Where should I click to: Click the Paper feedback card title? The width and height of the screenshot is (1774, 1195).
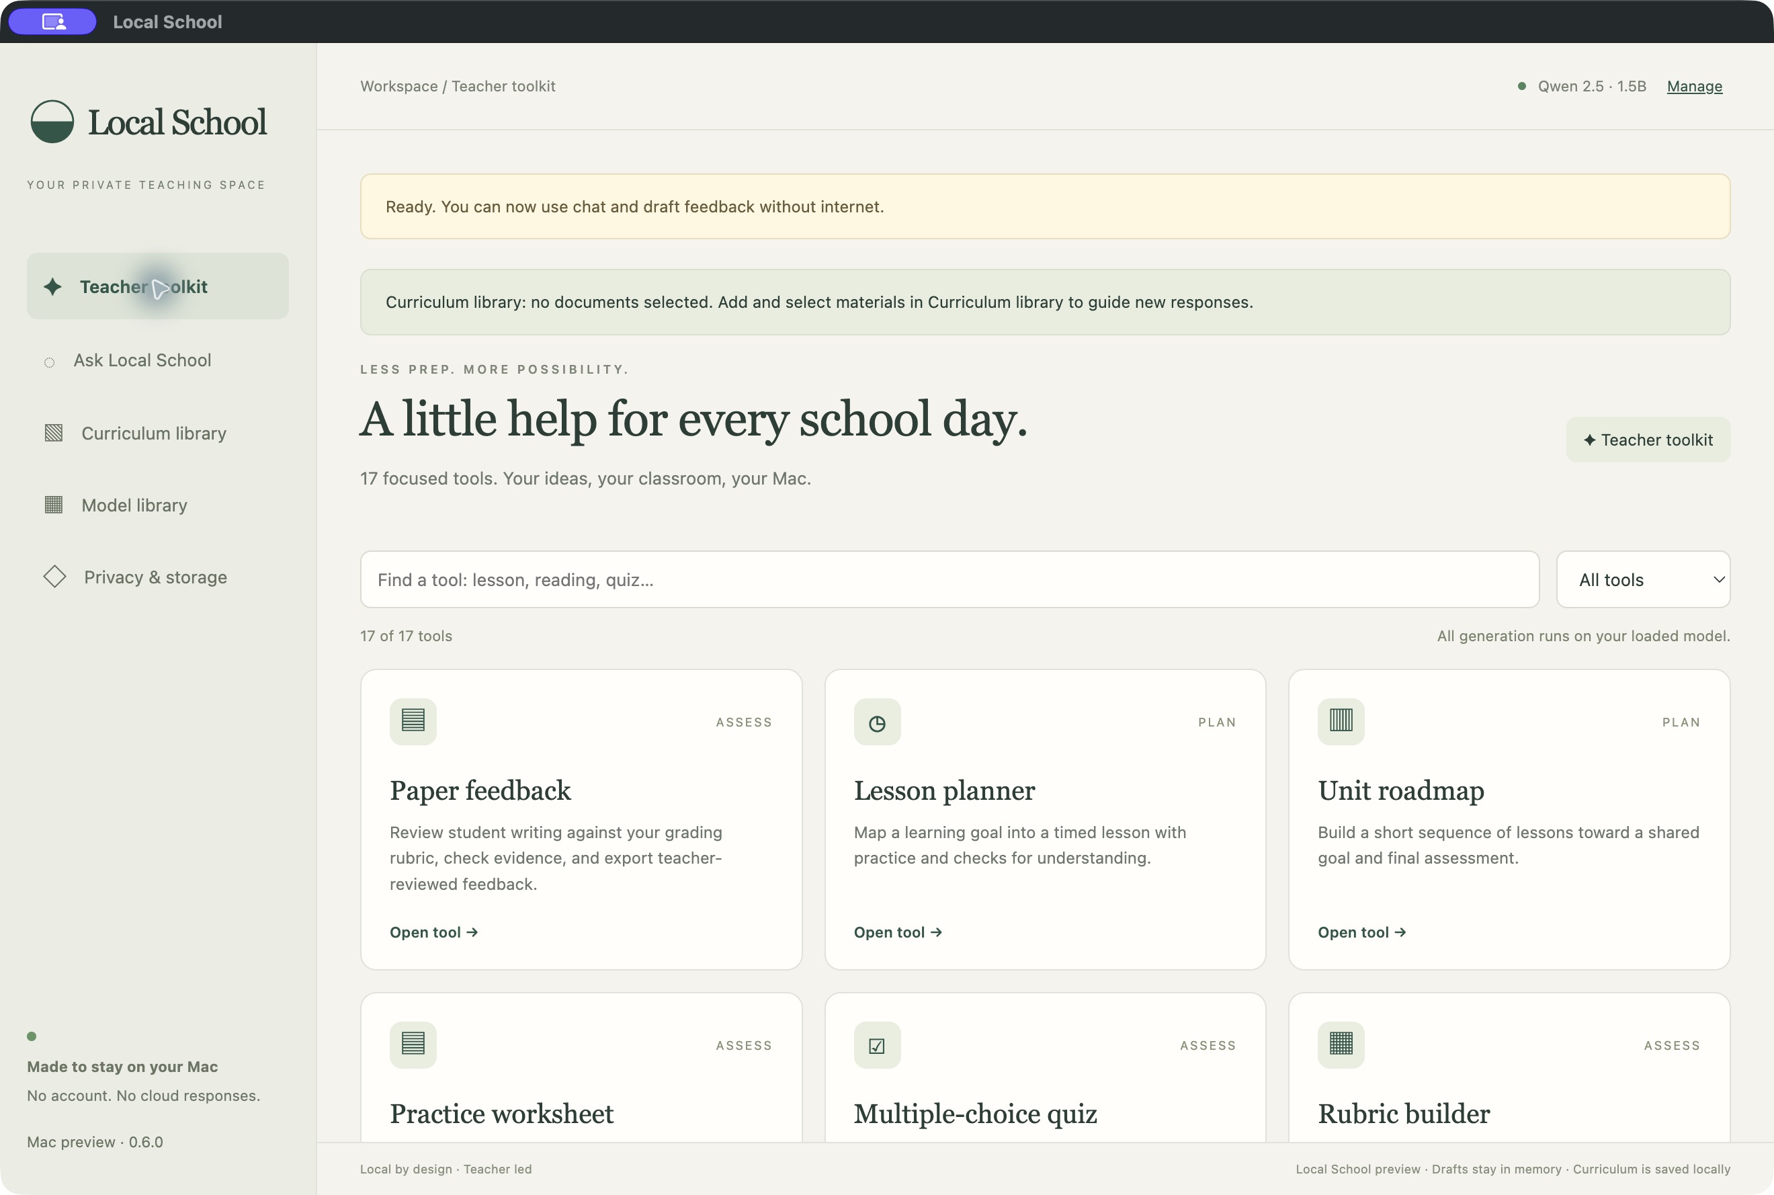coord(480,790)
